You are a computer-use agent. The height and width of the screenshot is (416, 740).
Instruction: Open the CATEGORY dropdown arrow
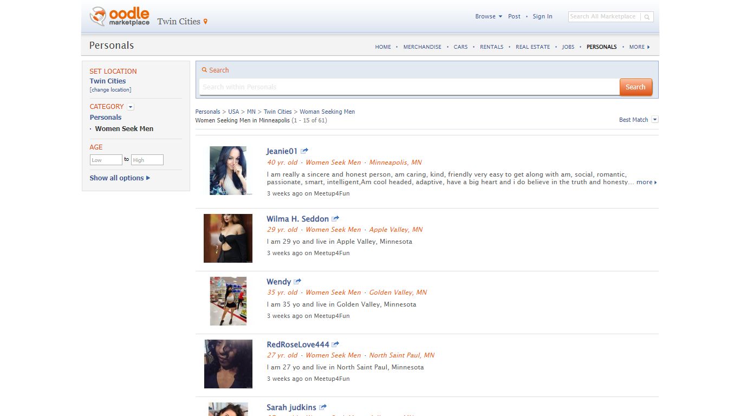tap(131, 107)
